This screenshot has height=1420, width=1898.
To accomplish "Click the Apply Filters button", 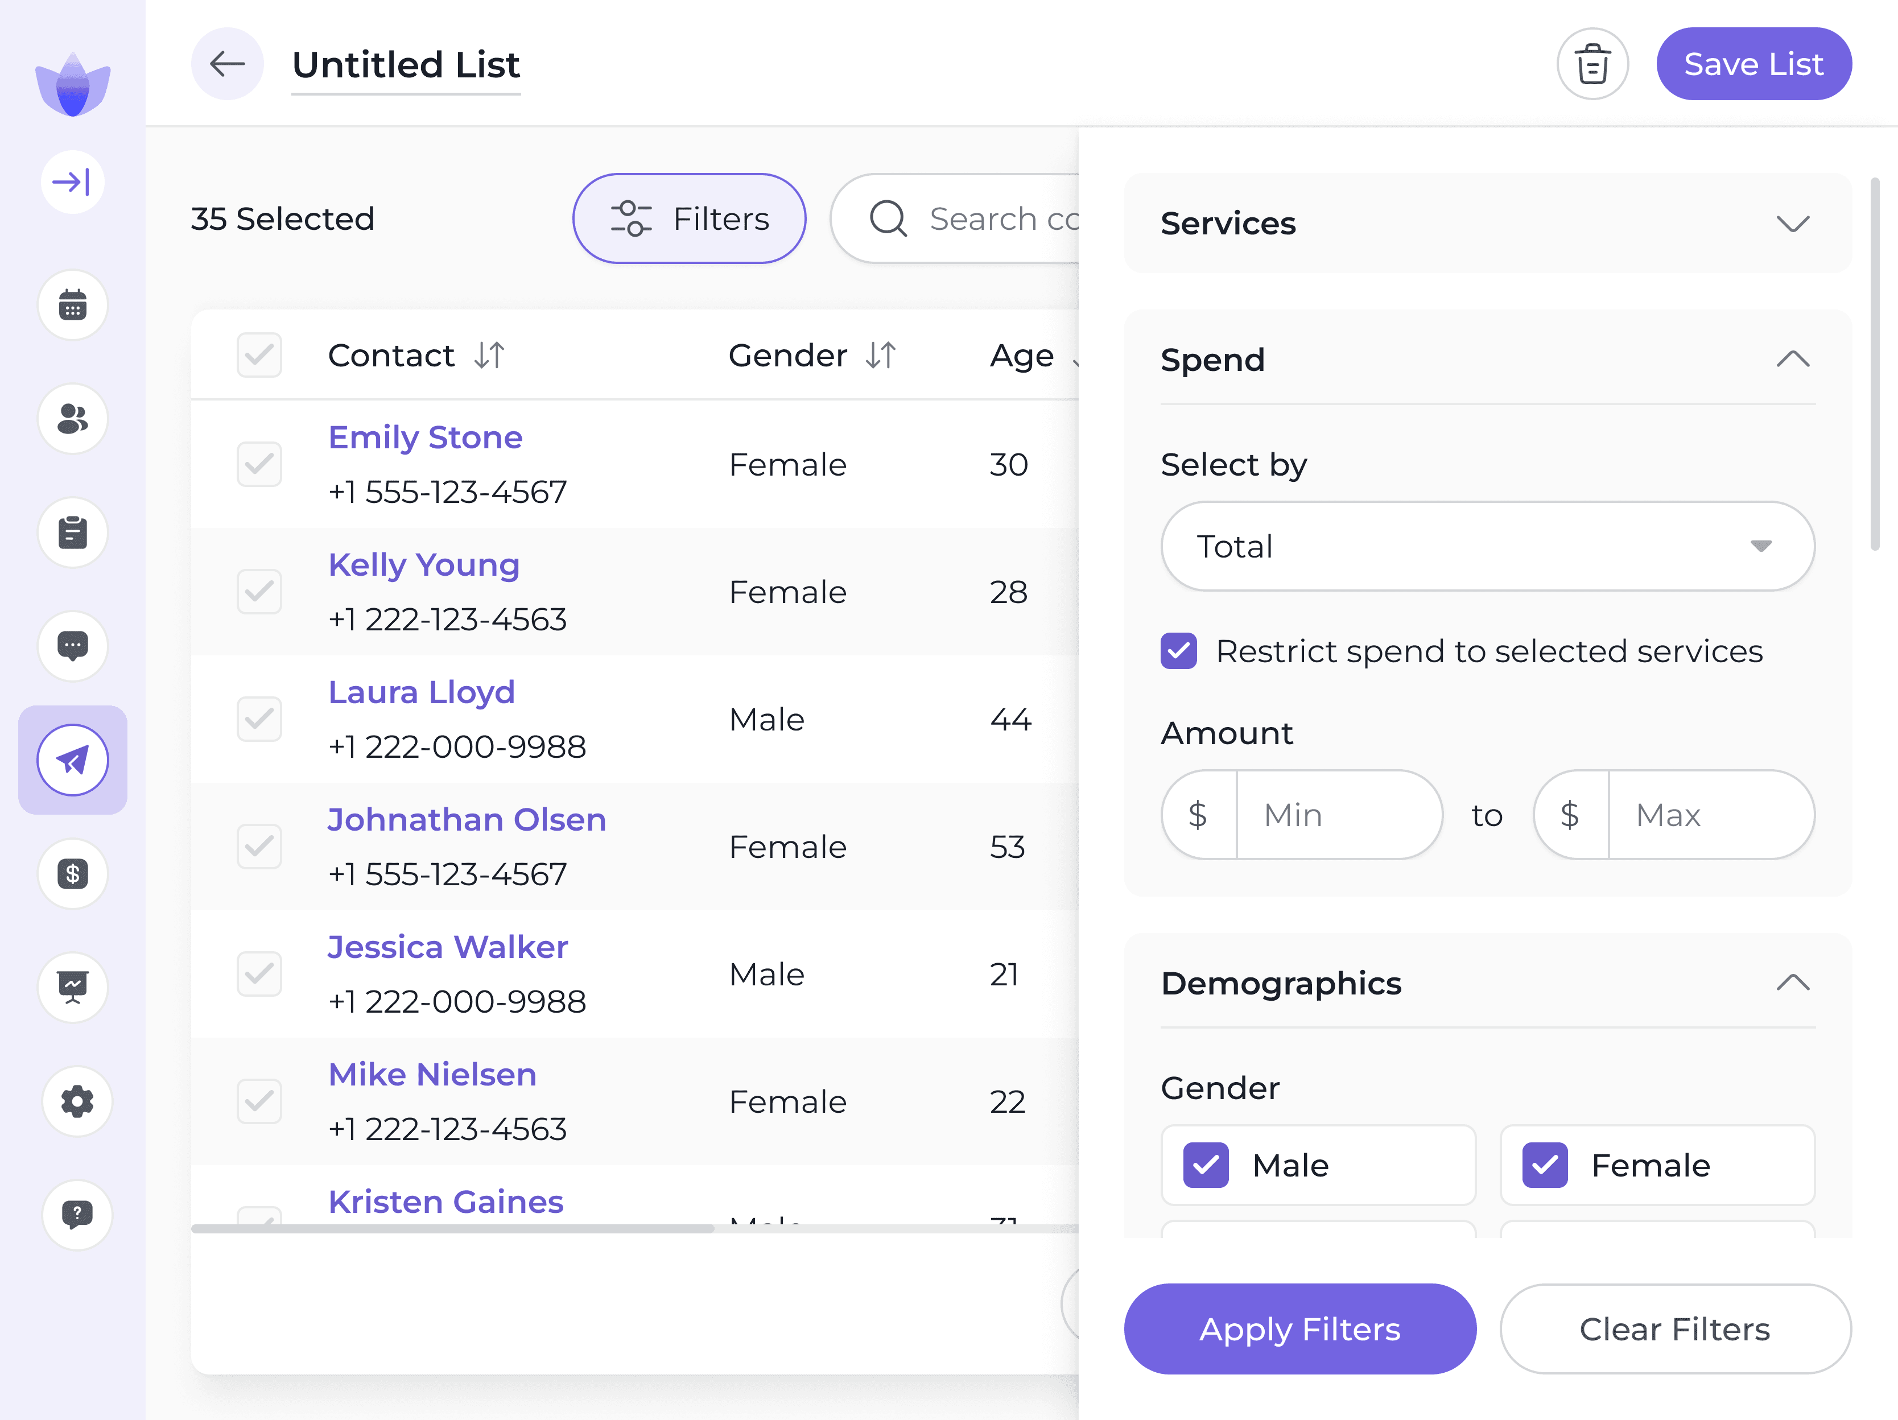I will (x=1299, y=1329).
